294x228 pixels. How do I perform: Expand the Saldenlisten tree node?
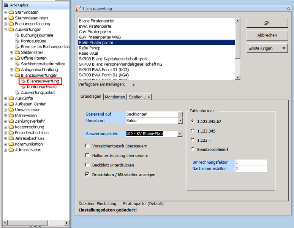coord(11,52)
